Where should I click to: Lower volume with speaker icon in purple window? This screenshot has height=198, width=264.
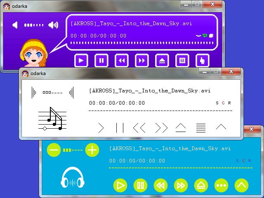(15, 25)
